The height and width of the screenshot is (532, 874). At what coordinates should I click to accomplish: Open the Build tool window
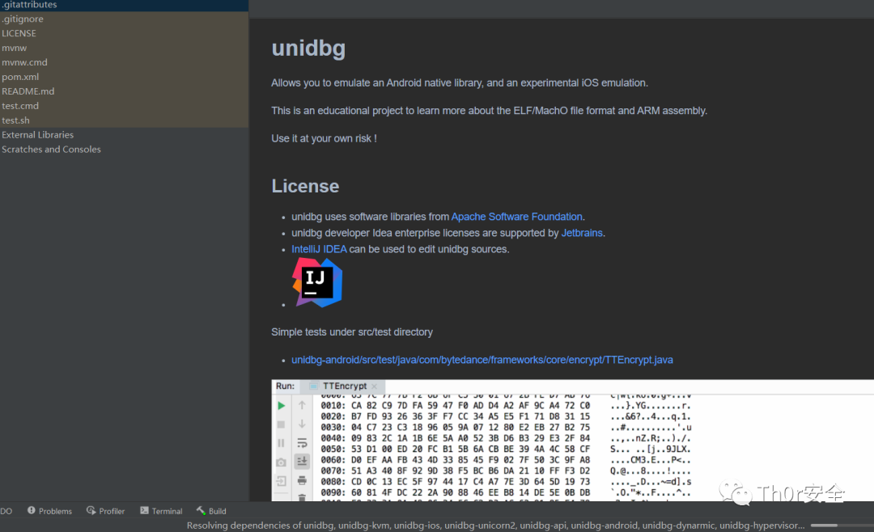(x=211, y=511)
